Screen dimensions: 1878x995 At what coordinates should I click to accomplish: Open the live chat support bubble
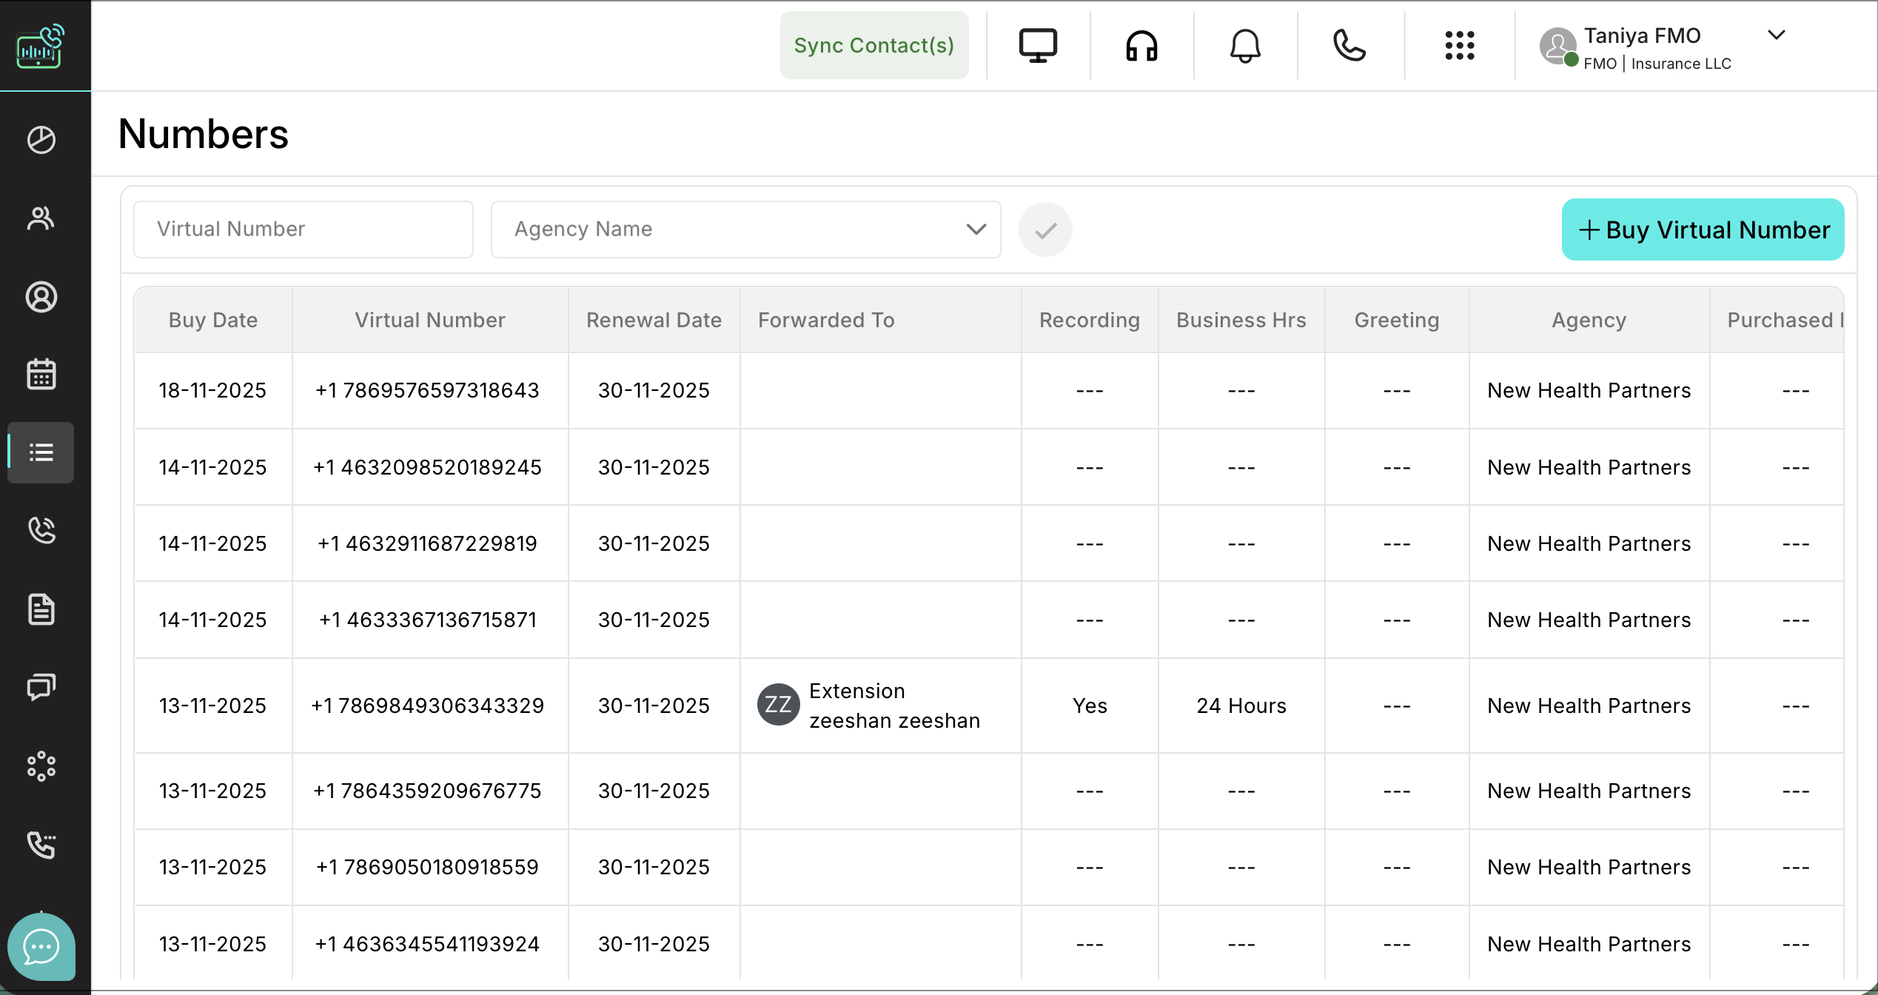(41, 947)
